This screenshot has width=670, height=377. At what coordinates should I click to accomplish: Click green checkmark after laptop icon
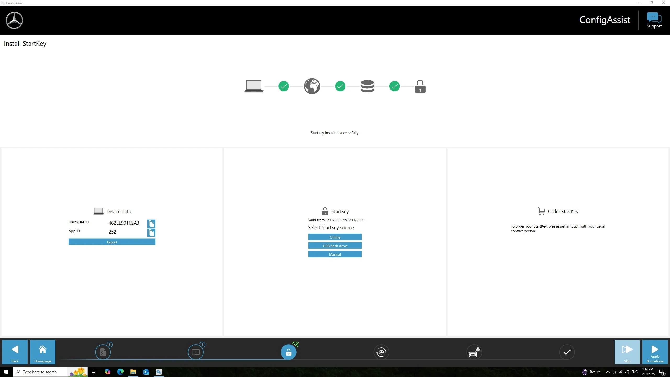284,86
